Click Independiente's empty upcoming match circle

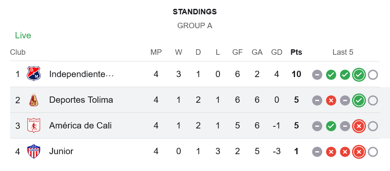(373, 75)
